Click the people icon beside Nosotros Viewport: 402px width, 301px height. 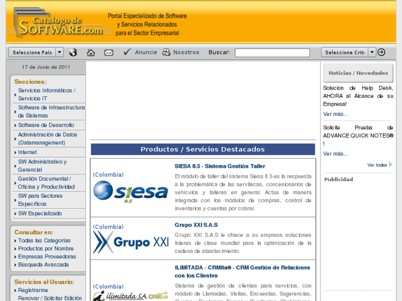pos(166,52)
